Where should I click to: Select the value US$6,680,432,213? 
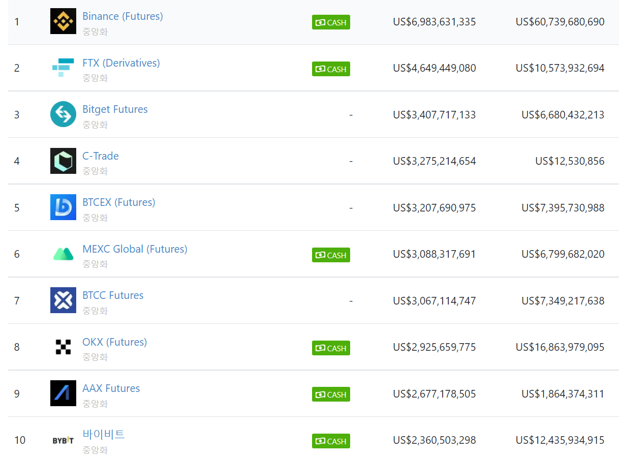563,115
